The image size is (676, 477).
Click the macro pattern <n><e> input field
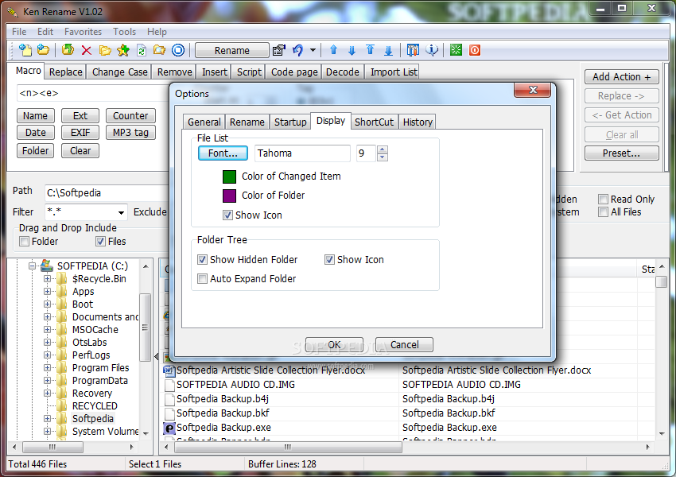pyautogui.click(x=93, y=93)
